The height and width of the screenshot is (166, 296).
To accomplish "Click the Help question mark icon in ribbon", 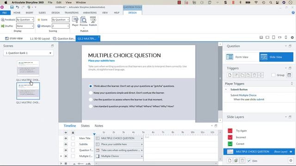I will [x=293, y=12].
